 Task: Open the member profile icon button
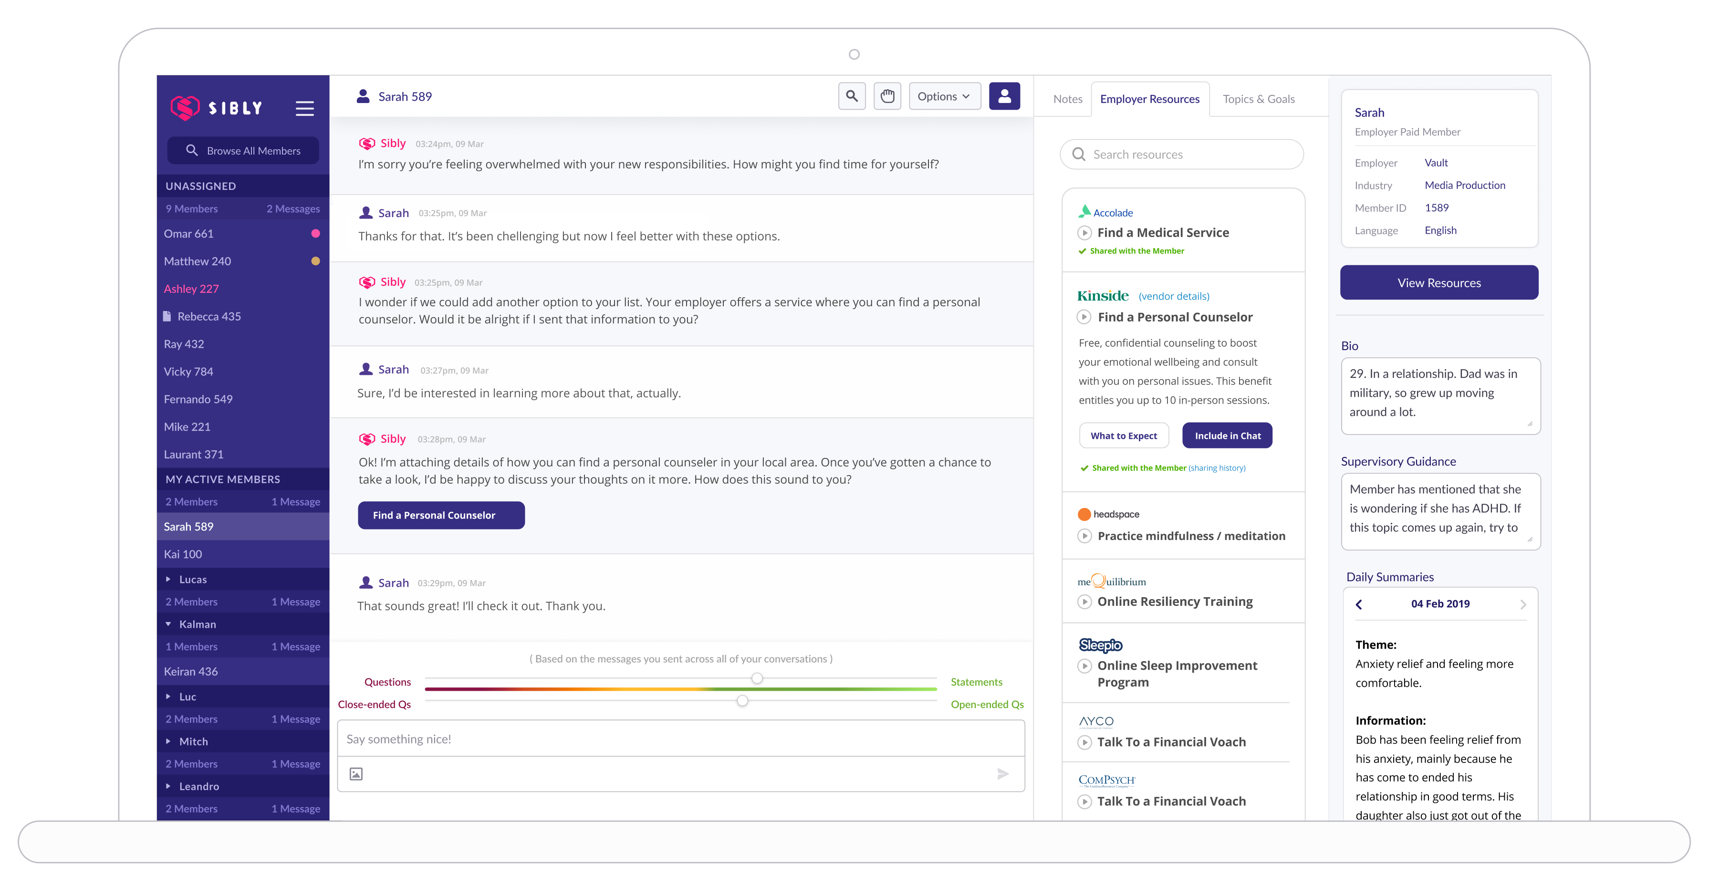[x=1004, y=96]
